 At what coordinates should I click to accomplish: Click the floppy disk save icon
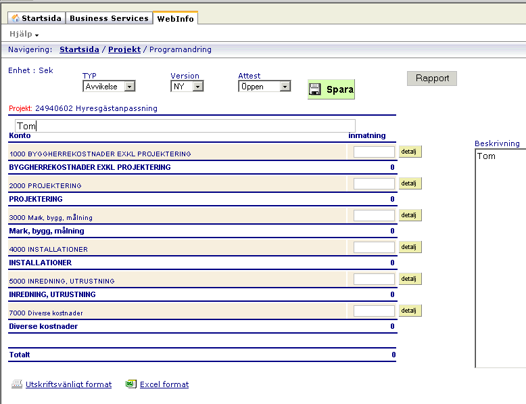click(x=314, y=89)
